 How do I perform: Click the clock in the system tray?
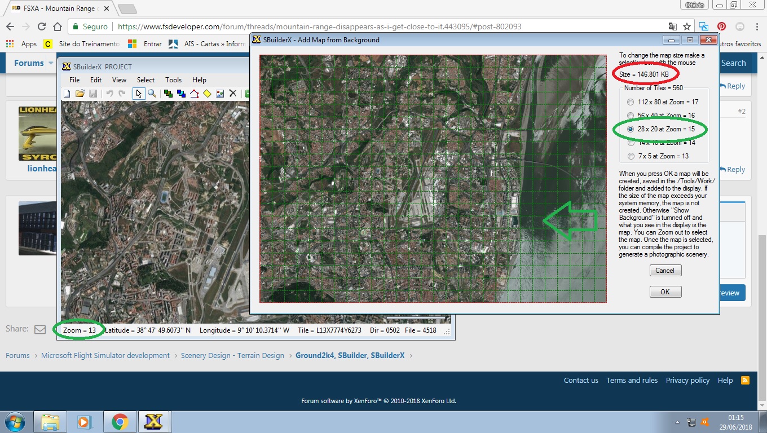coord(735,422)
